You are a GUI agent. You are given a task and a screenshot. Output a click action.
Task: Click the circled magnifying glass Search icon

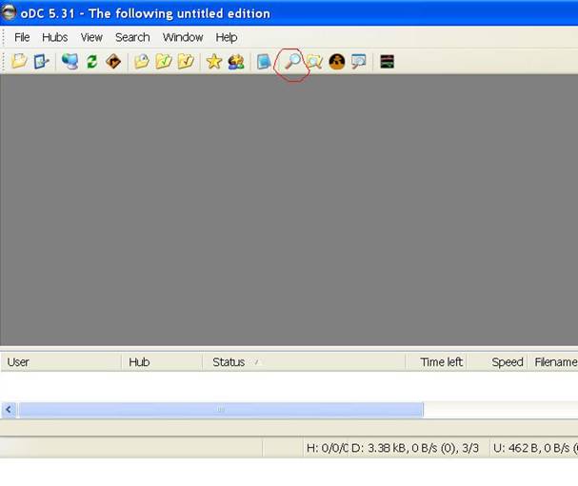click(x=292, y=62)
